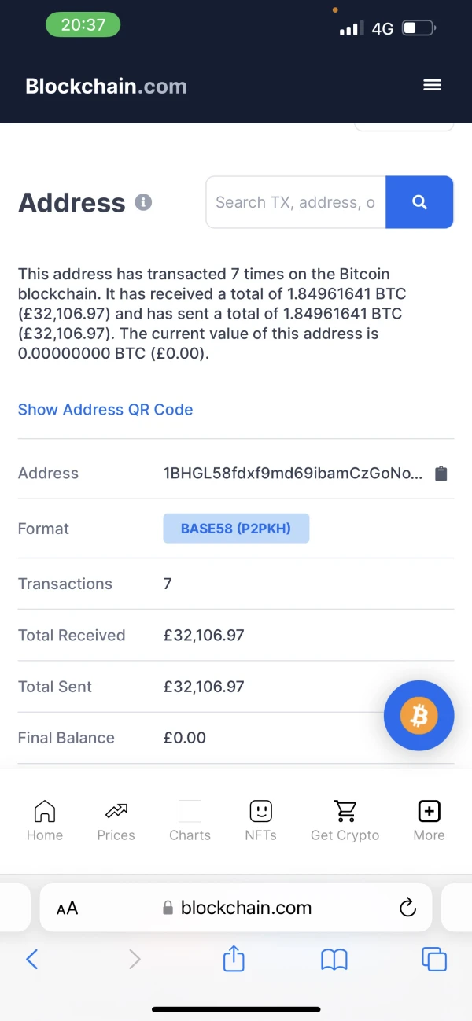Copy the address with clipboard icon
Screen dimensions: 472x1021
(x=441, y=474)
